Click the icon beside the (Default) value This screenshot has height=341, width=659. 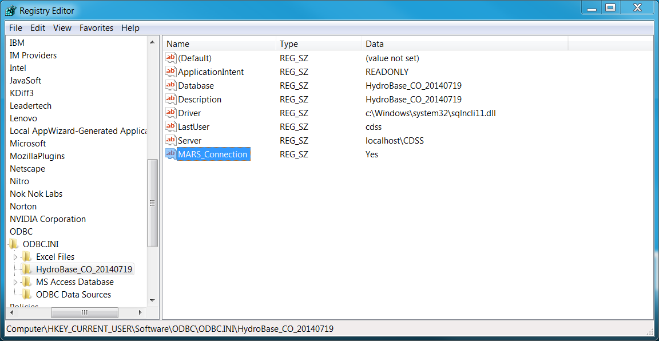click(x=170, y=58)
